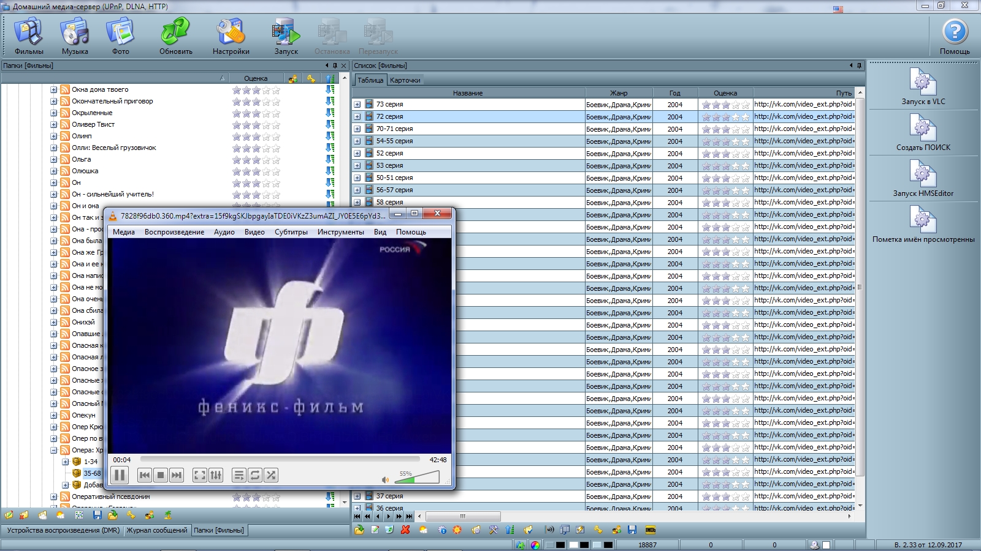
Task: Click the Запуск в VLC icon
Action: pyautogui.click(x=923, y=82)
